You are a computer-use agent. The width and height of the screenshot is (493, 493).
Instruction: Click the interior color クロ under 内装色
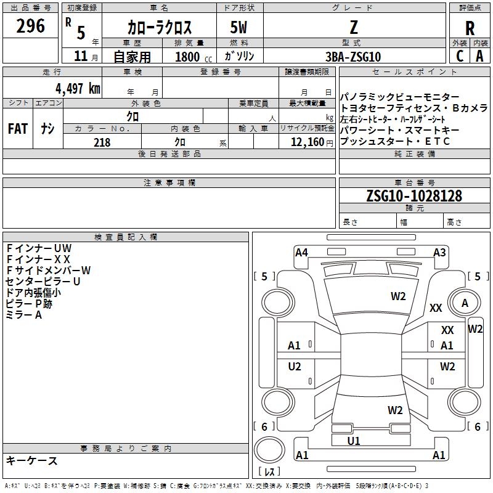180,142
